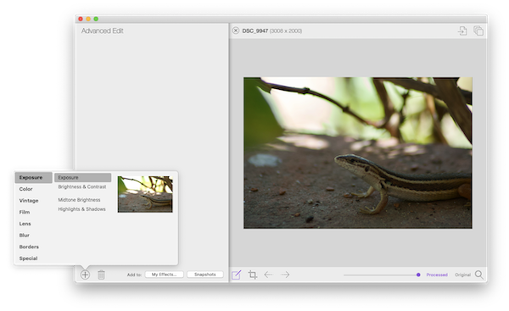Click the add effect plus icon
Screen dimensions: 509x311
(85, 275)
